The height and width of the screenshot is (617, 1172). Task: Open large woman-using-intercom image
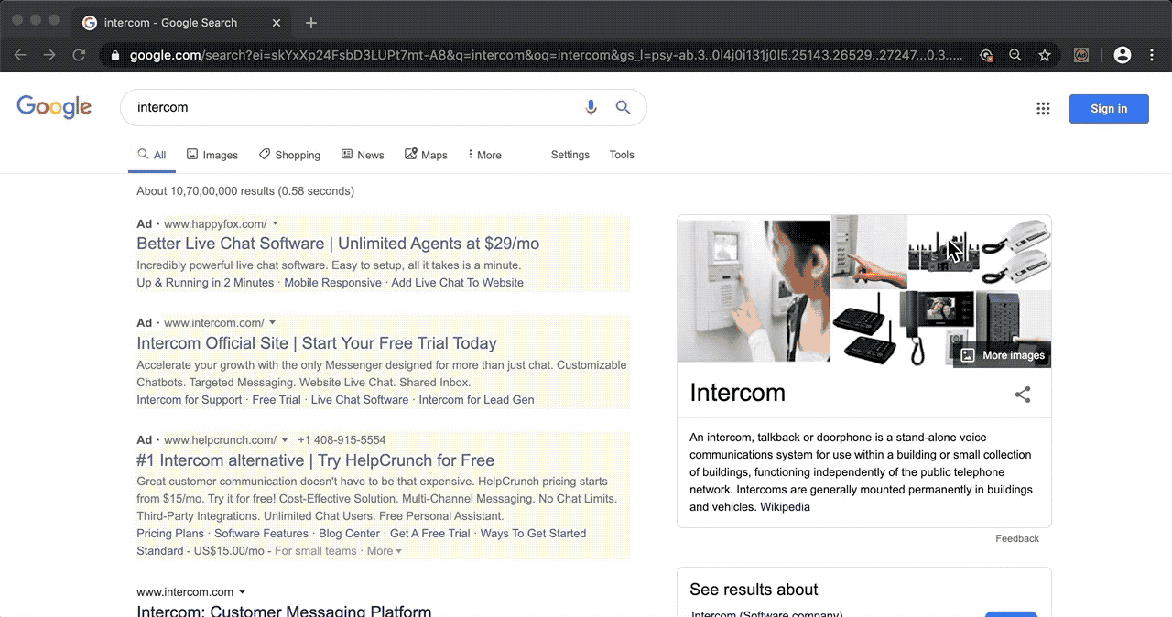(754, 290)
